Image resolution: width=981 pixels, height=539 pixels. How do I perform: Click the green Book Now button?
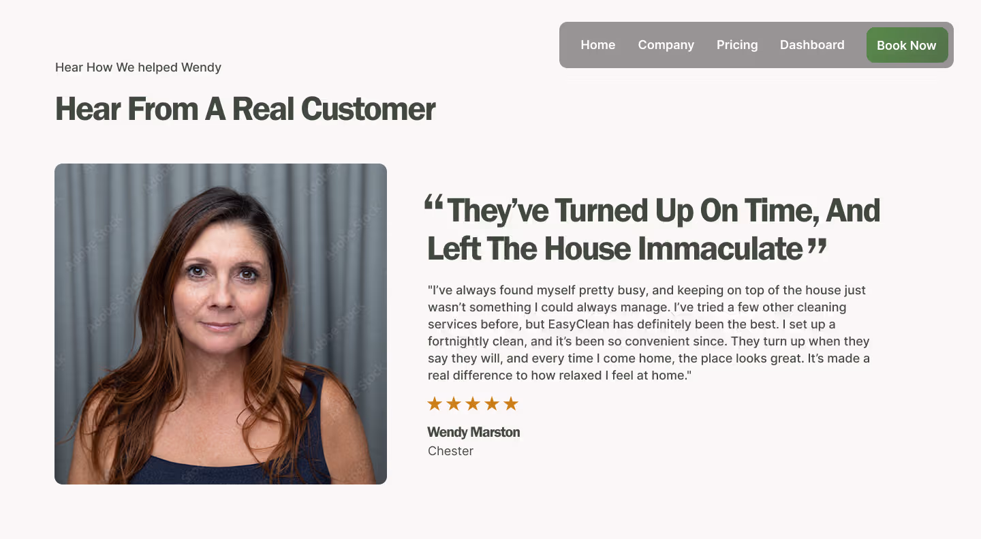click(x=907, y=45)
